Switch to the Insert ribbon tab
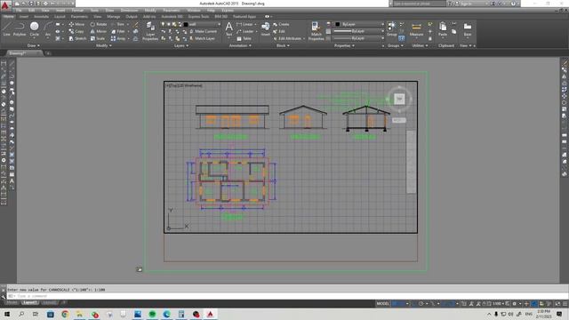This screenshot has height=320, width=569. (x=24, y=17)
